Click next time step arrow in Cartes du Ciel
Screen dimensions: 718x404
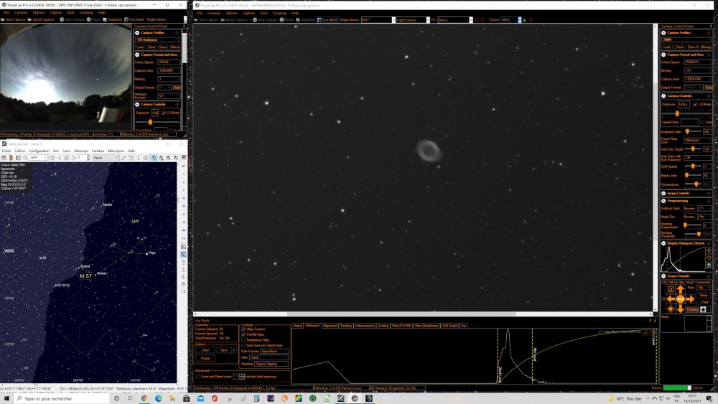73,158
